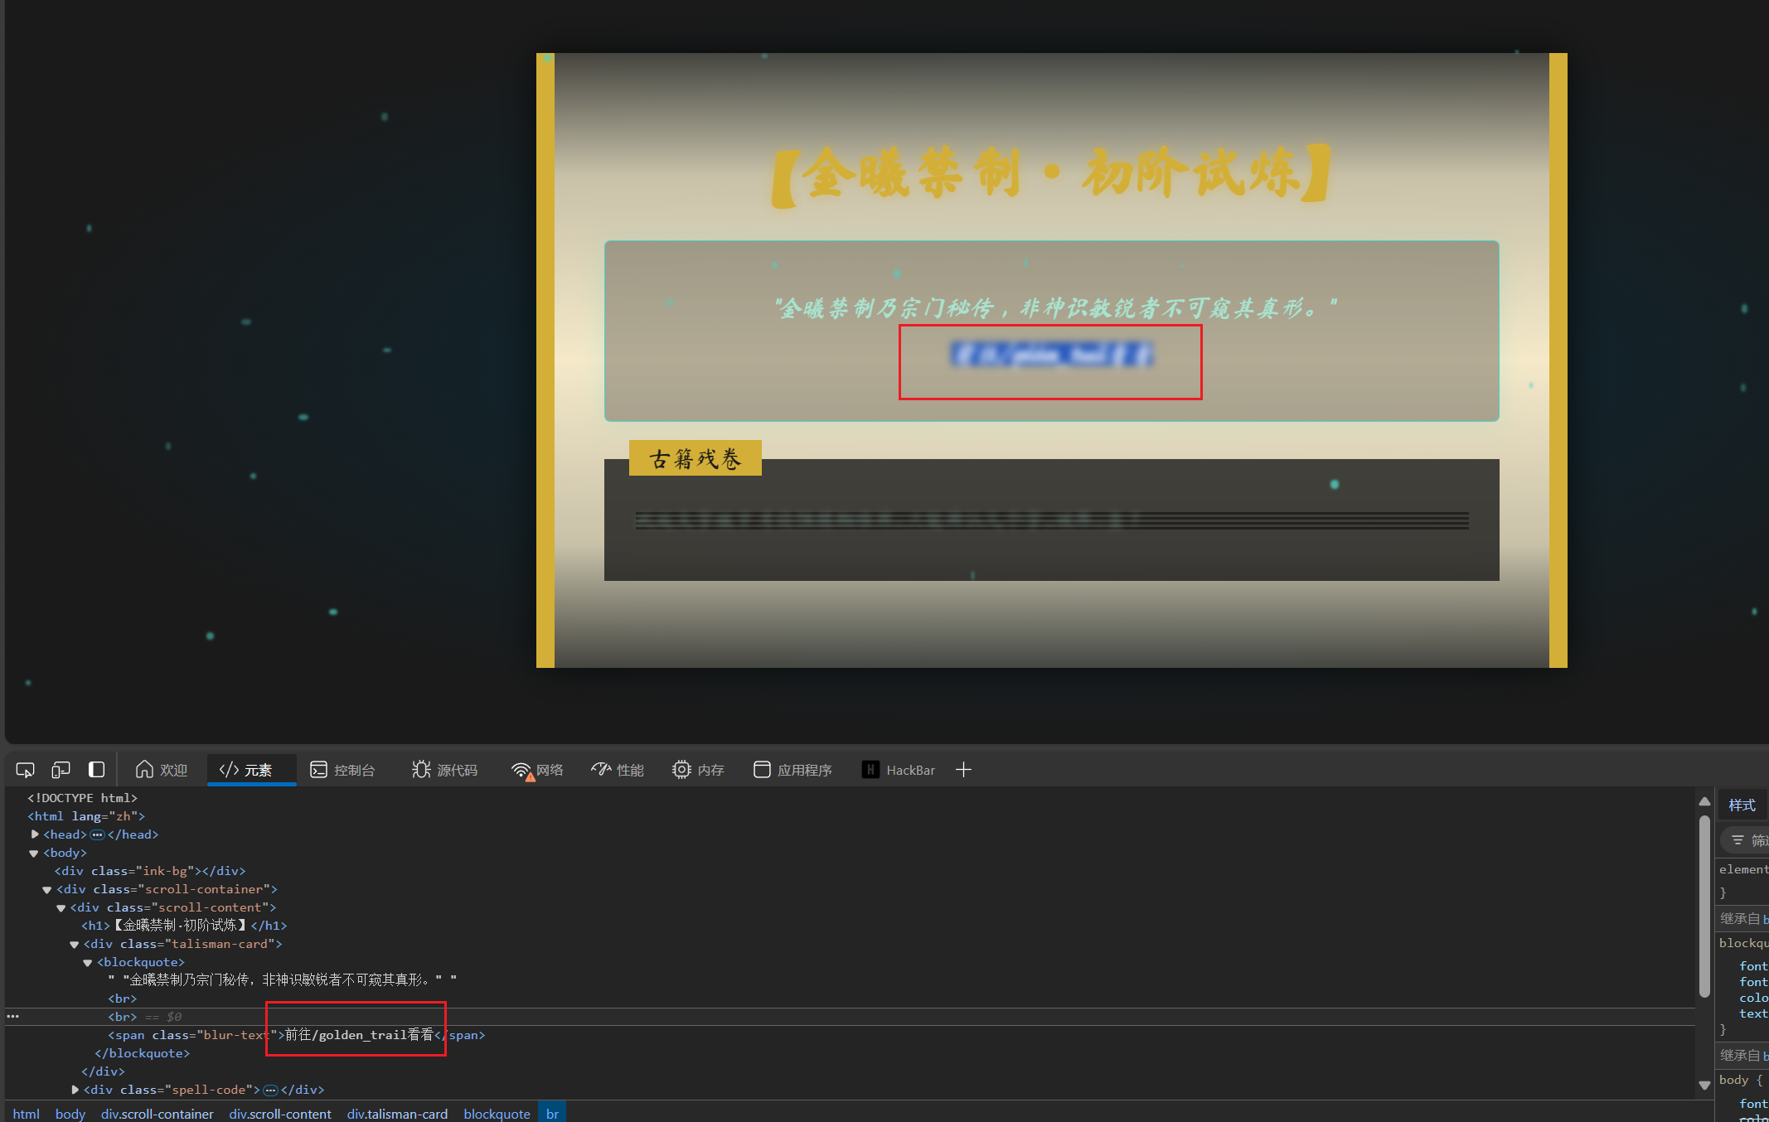Expand the spell-code div node
This screenshot has height=1122, width=1769.
[x=75, y=1090]
